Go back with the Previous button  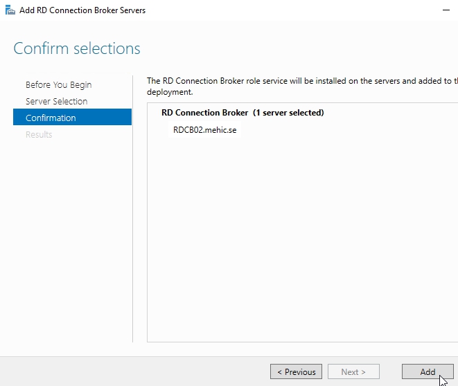(x=296, y=371)
